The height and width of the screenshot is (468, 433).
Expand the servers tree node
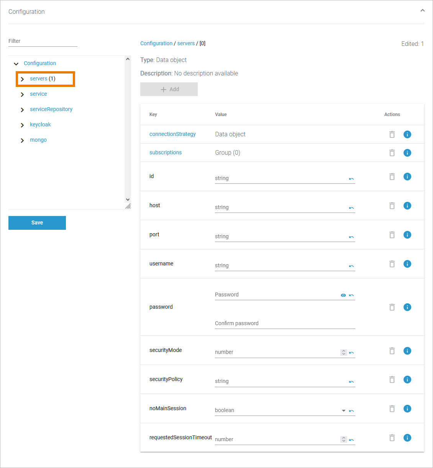(x=22, y=79)
